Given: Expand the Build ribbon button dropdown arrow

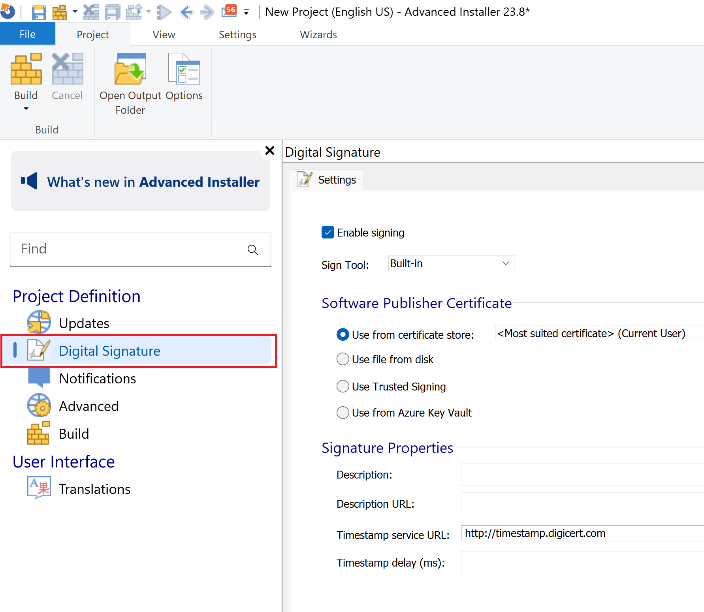Looking at the screenshot, I should click(26, 109).
